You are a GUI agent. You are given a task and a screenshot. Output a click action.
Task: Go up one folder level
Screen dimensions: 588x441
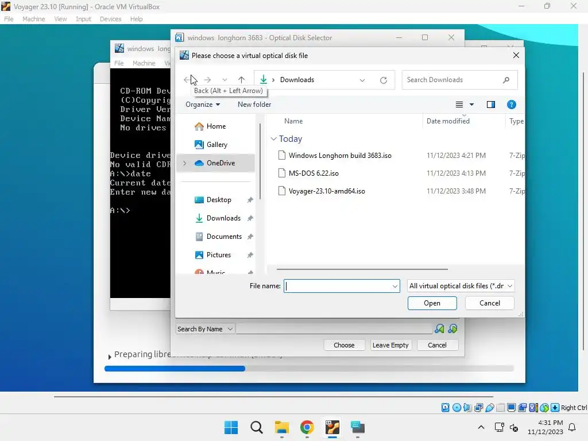click(x=242, y=80)
